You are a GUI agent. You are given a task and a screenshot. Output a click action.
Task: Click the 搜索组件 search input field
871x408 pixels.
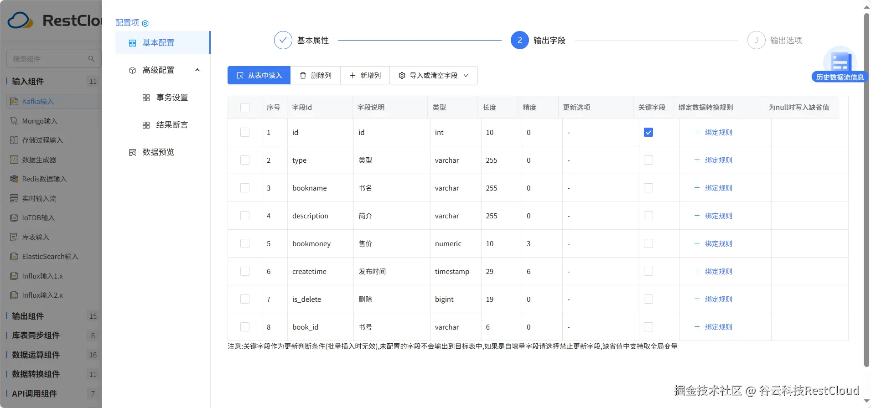click(x=48, y=59)
